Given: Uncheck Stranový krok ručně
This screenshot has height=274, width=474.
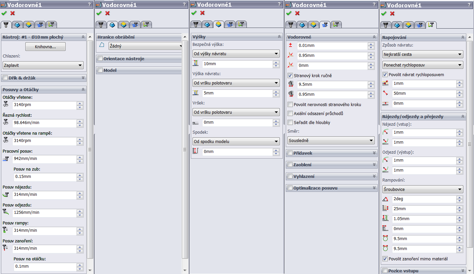Looking at the screenshot, I should click(x=290, y=75).
